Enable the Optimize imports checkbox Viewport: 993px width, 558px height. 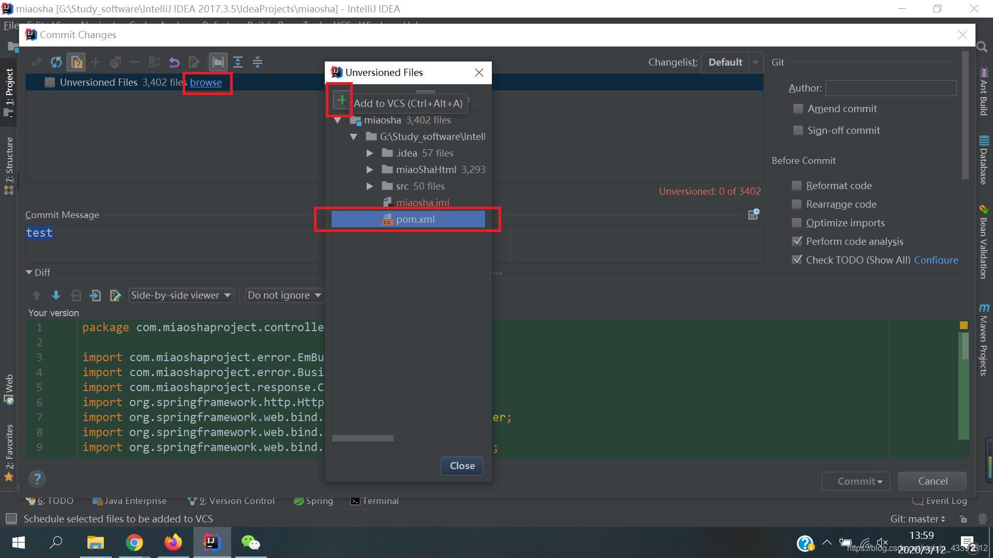tap(797, 223)
